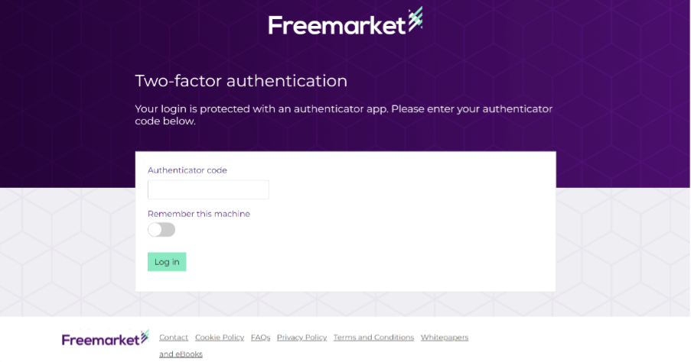View the Terms and Conditions link

373,338
